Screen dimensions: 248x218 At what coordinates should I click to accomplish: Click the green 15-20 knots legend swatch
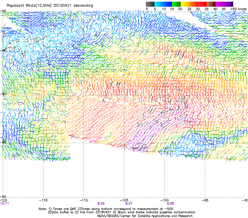[176, 4]
